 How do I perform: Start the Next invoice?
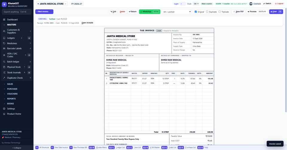(44, 12)
